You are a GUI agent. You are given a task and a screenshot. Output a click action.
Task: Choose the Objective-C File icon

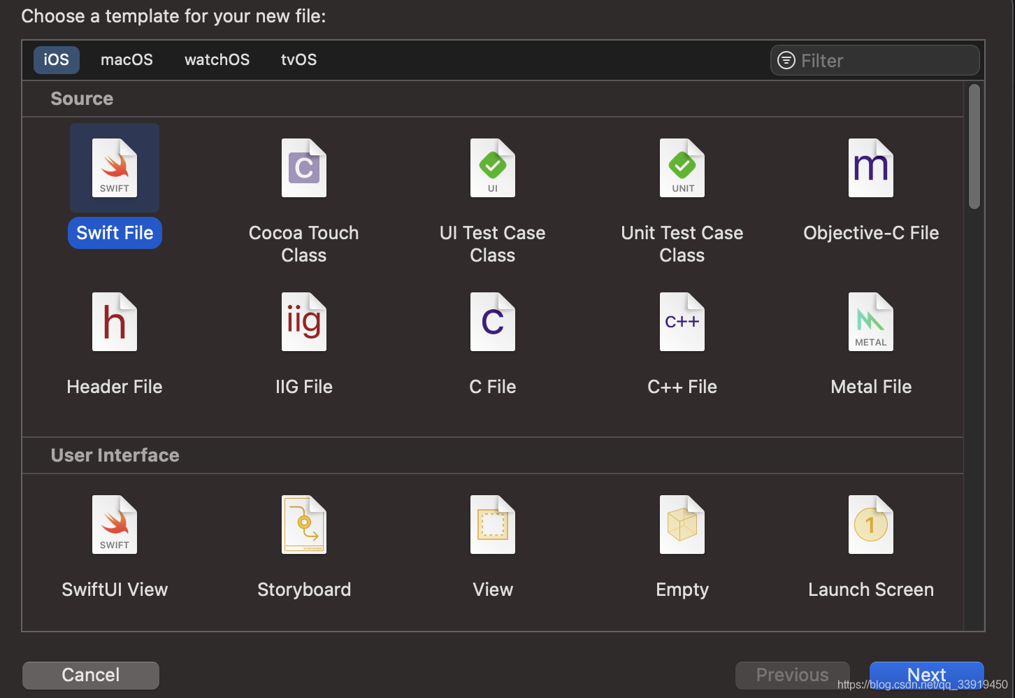tap(871, 168)
